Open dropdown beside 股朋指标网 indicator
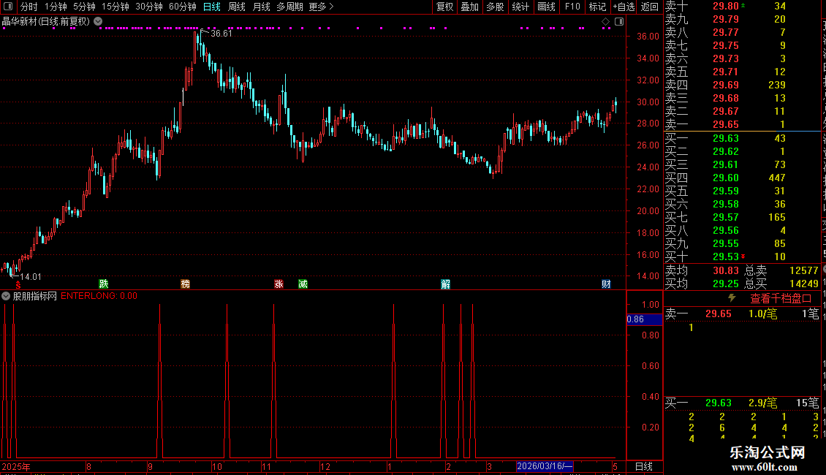The image size is (826, 475). click(x=6, y=296)
